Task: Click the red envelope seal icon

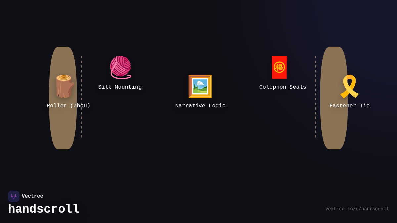Action: pos(279,67)
